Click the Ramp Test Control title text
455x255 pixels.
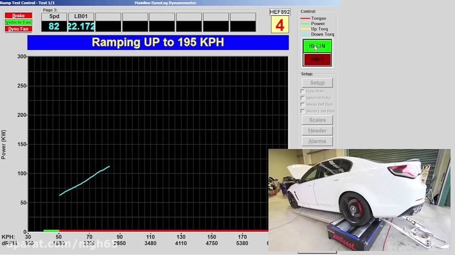[27, 3]
